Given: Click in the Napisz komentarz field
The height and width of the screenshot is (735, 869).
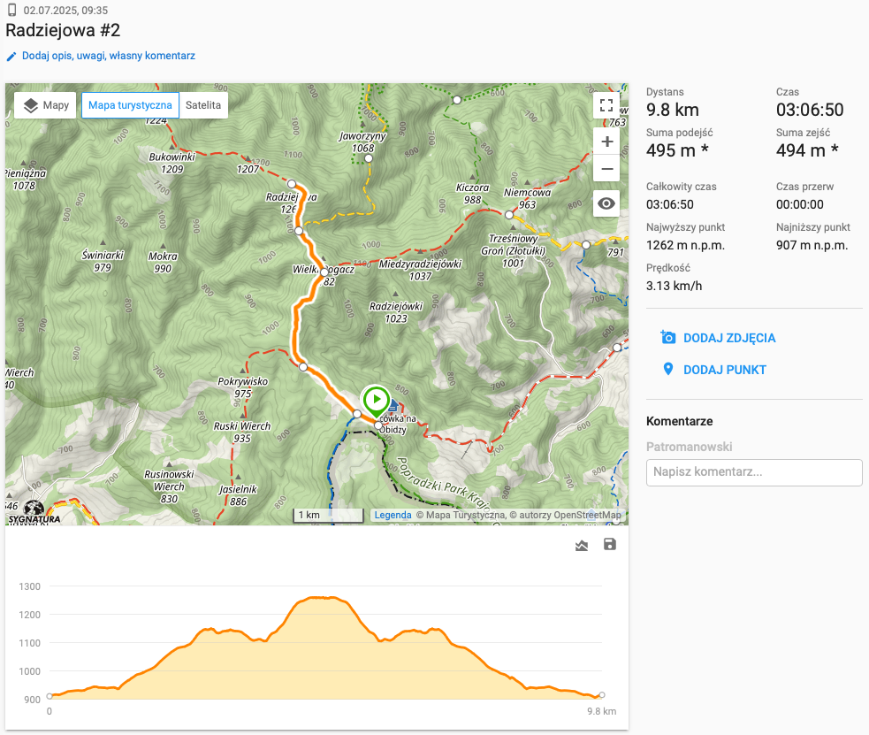Looking at the screenshot, I should [754, 472].
